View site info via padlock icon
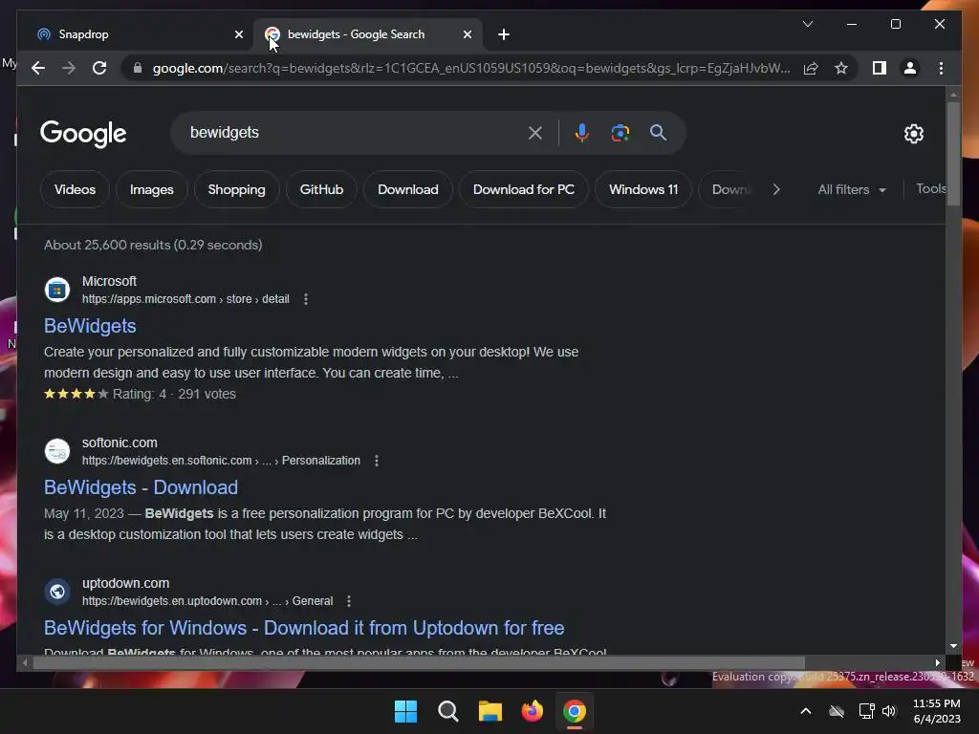Viewport: 979px width, 734px height. point(138,68)
